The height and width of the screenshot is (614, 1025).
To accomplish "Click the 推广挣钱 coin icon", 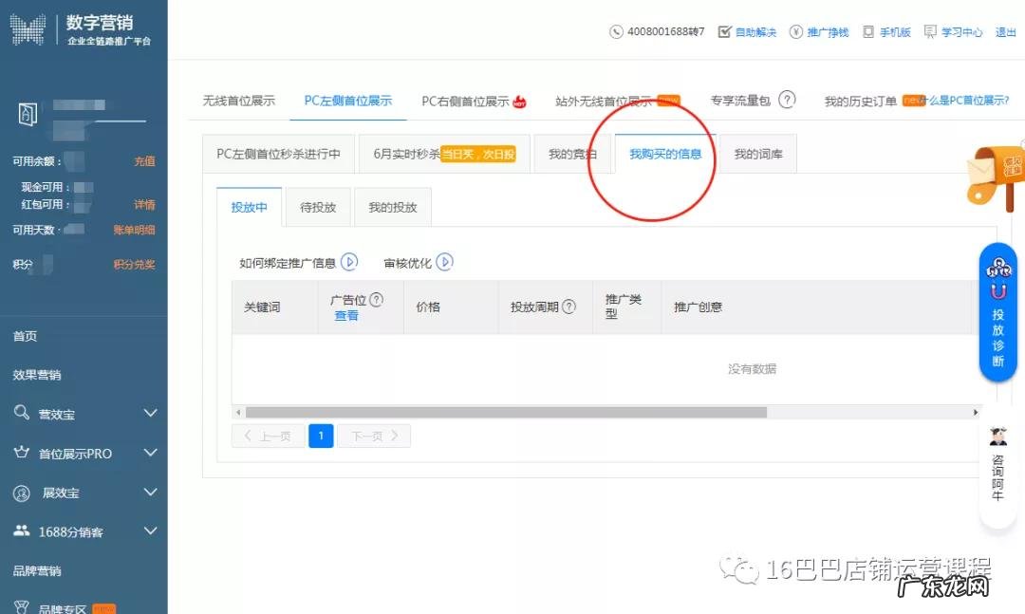I will pos(798,31).
